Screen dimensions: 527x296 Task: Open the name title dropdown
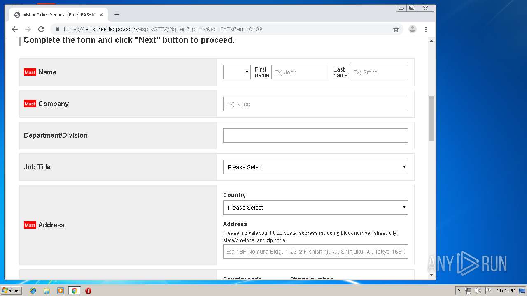(237, 72)
